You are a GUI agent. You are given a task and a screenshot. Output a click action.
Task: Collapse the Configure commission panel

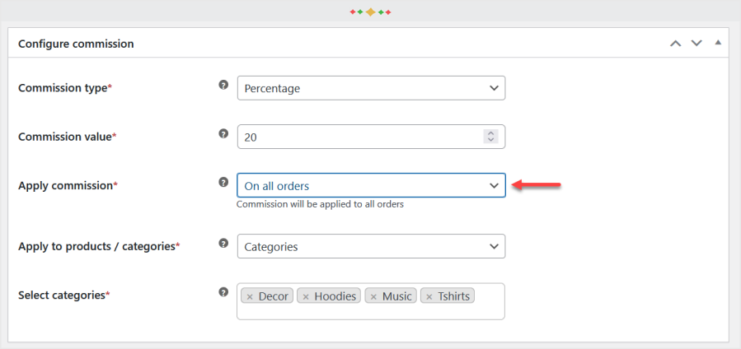(x=718, y=43)
